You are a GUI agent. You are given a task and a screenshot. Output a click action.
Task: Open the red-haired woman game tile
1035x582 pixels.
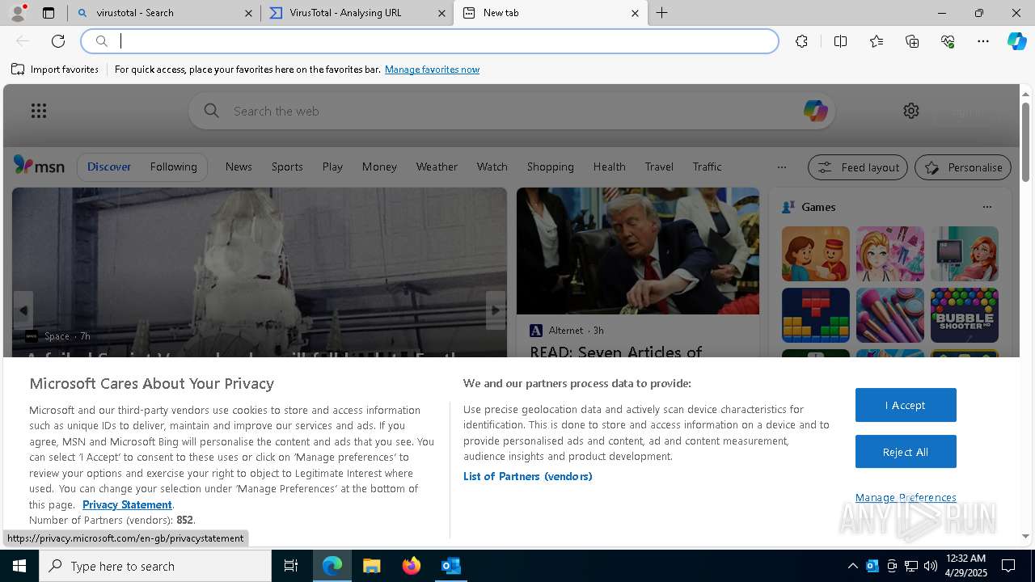pos(964,254)
